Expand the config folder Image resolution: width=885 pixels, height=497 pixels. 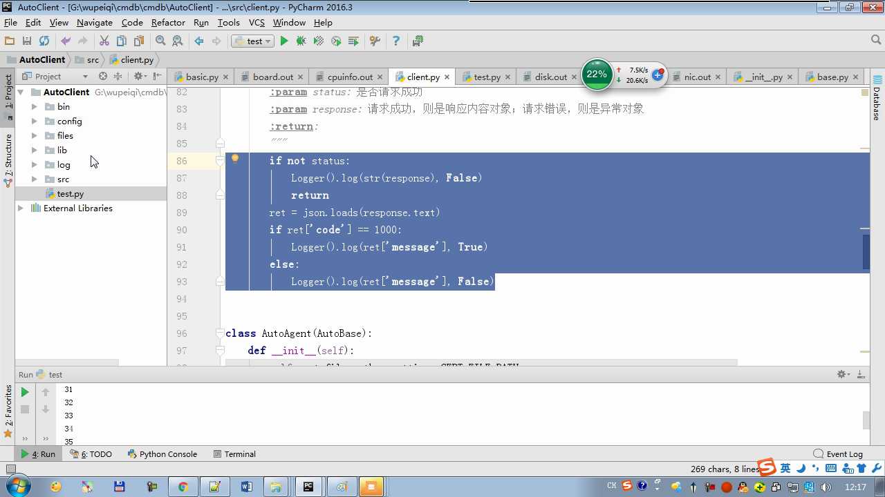point(35,121)
